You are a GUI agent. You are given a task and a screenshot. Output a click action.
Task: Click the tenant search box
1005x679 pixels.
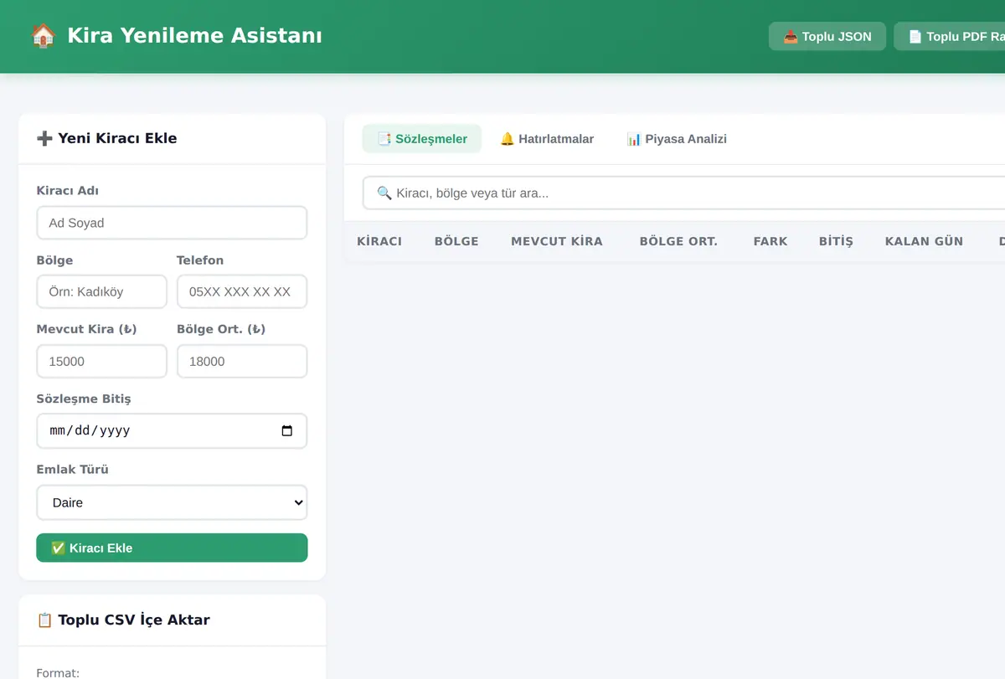[683, 193]
